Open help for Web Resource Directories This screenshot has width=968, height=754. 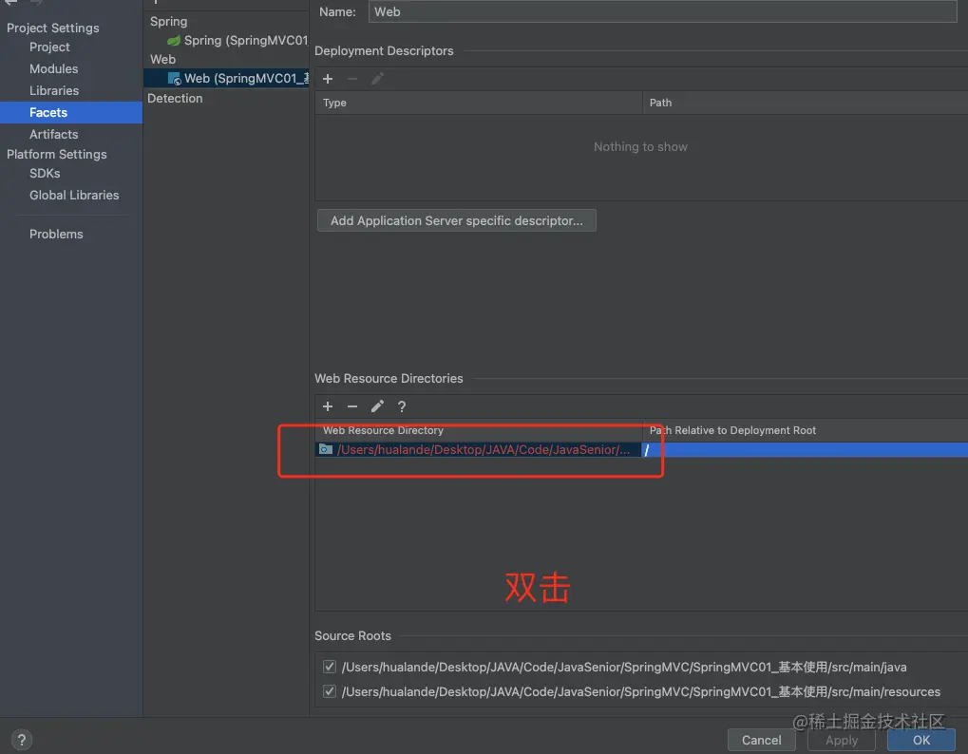[x=402, y=406]
